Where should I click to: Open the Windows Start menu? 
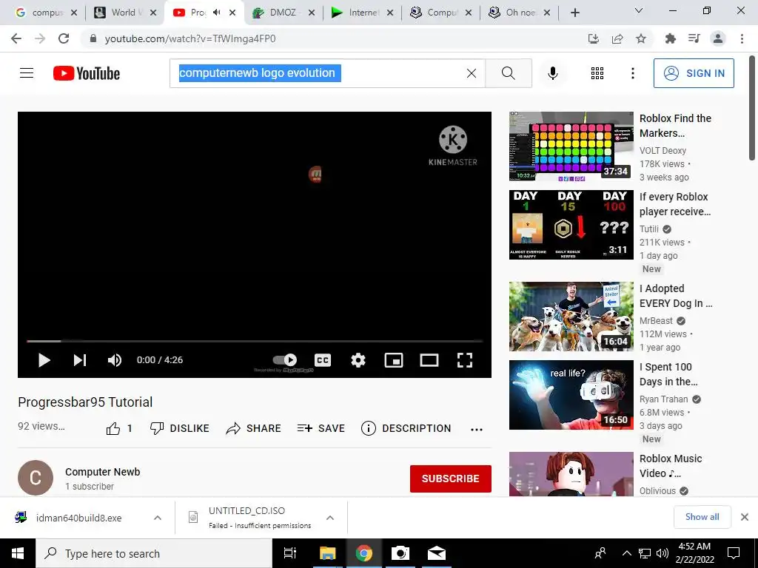click(18, 553)
